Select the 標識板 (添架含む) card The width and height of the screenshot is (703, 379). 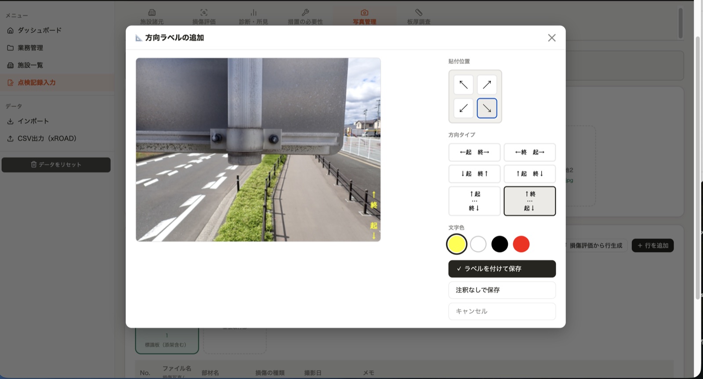(x=167, y=340)
